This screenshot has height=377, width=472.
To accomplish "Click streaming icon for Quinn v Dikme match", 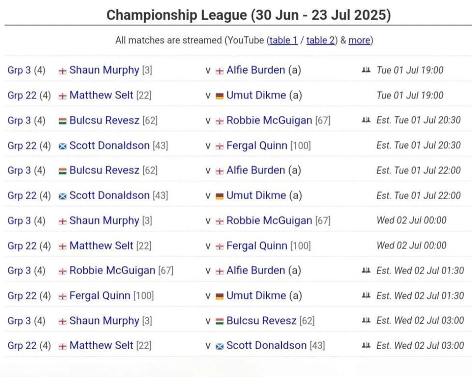I will 366,295.
